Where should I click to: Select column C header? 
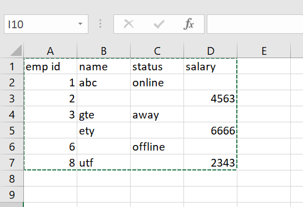pos(157,50)
